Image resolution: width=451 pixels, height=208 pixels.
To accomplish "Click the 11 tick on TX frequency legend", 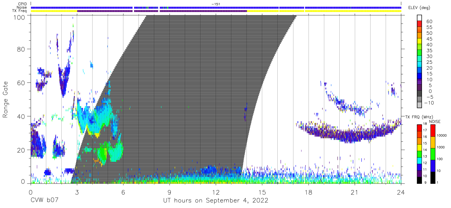I will (x=425, y=169).
